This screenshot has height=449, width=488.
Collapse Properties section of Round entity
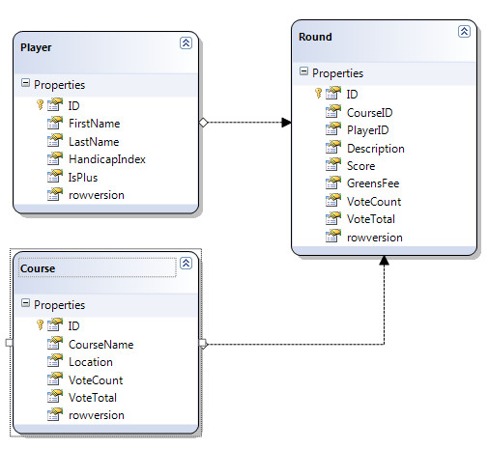(303, 71)
